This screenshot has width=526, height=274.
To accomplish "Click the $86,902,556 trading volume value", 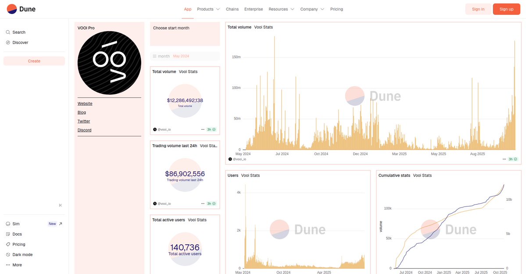I will click(x=185, y=174).
